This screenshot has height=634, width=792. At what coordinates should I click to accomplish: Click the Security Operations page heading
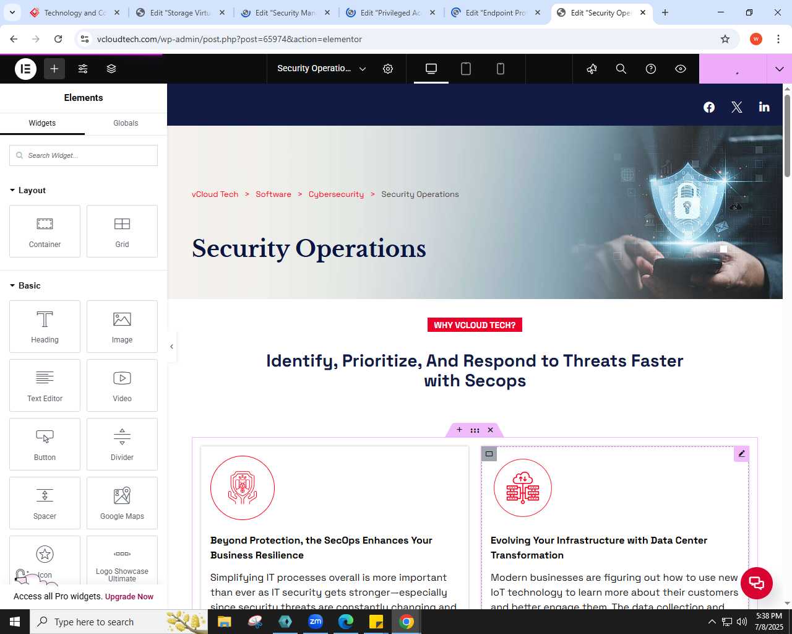click(309, 248)
